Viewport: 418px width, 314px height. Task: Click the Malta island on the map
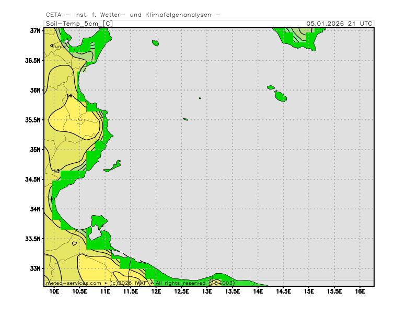(x=281, y=96)
